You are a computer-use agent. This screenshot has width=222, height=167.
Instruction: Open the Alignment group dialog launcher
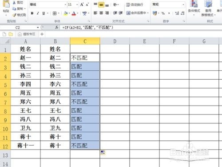click(148, 21)
